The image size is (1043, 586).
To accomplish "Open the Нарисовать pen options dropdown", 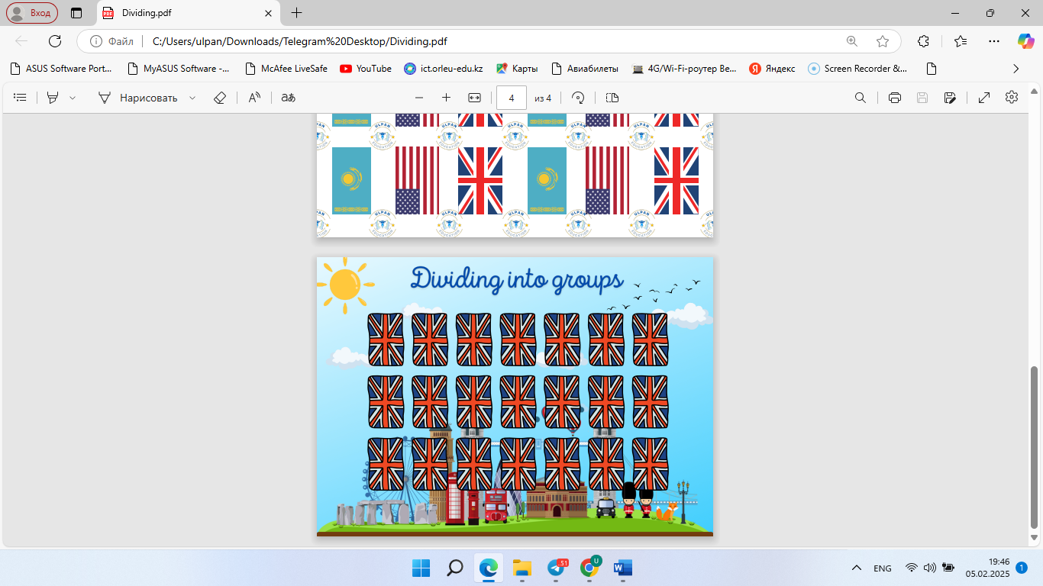I will pos(192,98).
